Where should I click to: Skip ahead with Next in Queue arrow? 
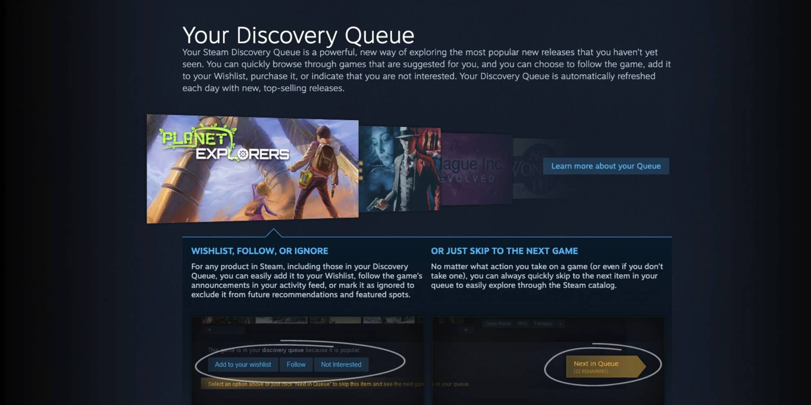tap(606, 367)
